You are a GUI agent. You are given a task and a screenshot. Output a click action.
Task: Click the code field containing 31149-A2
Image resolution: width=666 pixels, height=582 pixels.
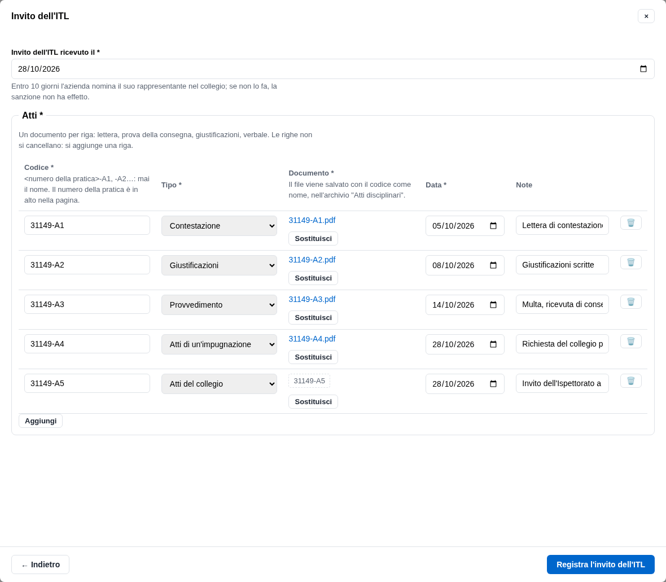point(87,265)
